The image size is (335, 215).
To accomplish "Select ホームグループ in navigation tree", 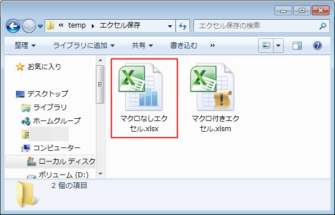I will click(x=57, y=121).
